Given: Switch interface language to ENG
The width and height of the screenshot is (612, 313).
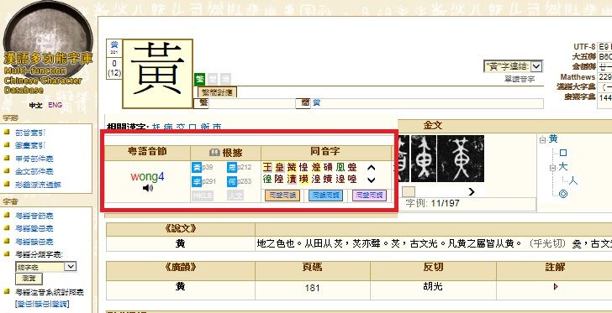Looking at the screenshot, I should click(x=55, y=105).
